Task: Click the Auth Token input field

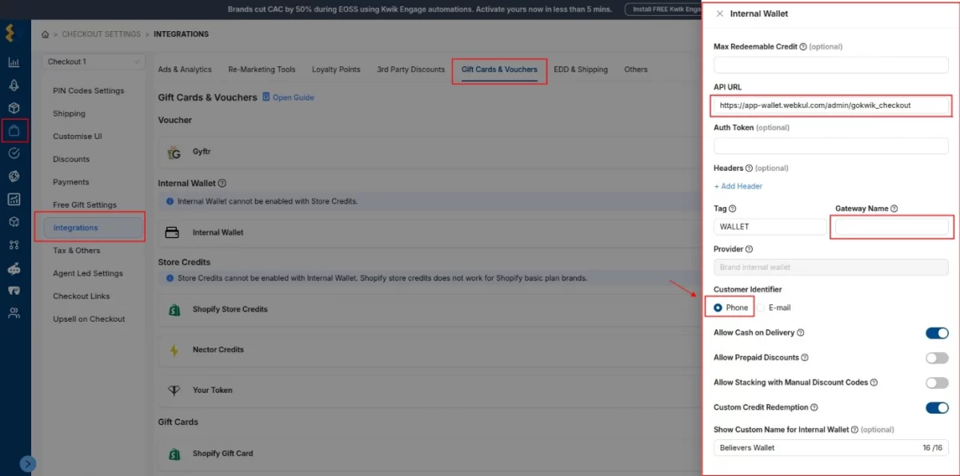Action: [830, 145]
